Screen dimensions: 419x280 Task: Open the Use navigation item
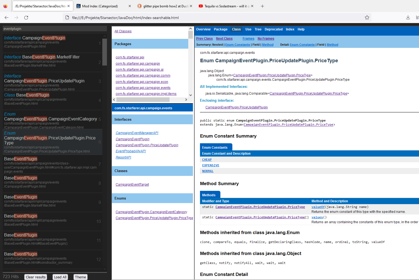pyautogui.click(x=248, y=29)
